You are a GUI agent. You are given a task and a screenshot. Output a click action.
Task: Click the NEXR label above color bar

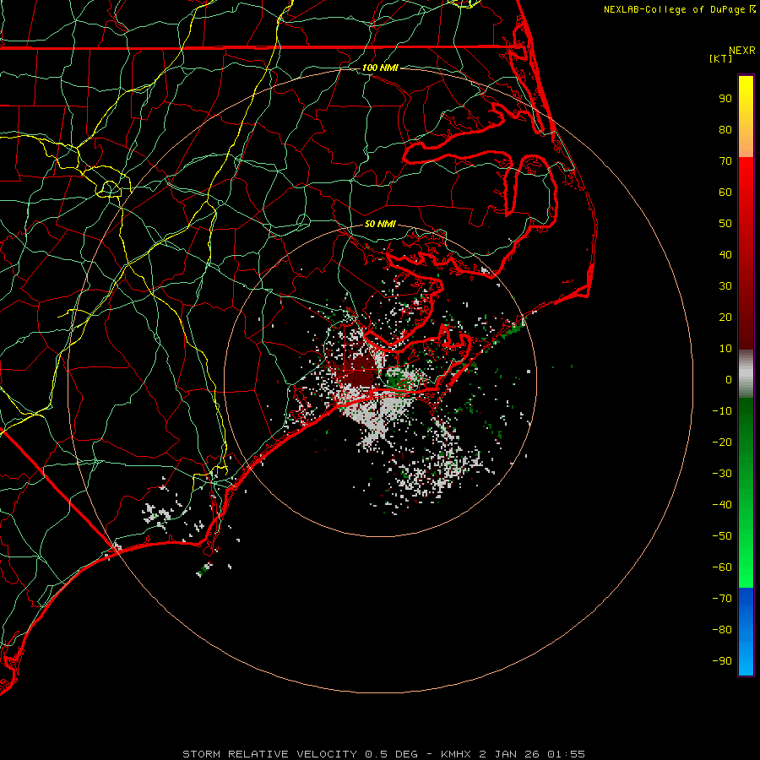pyautogui.click(x=742, y=51)
